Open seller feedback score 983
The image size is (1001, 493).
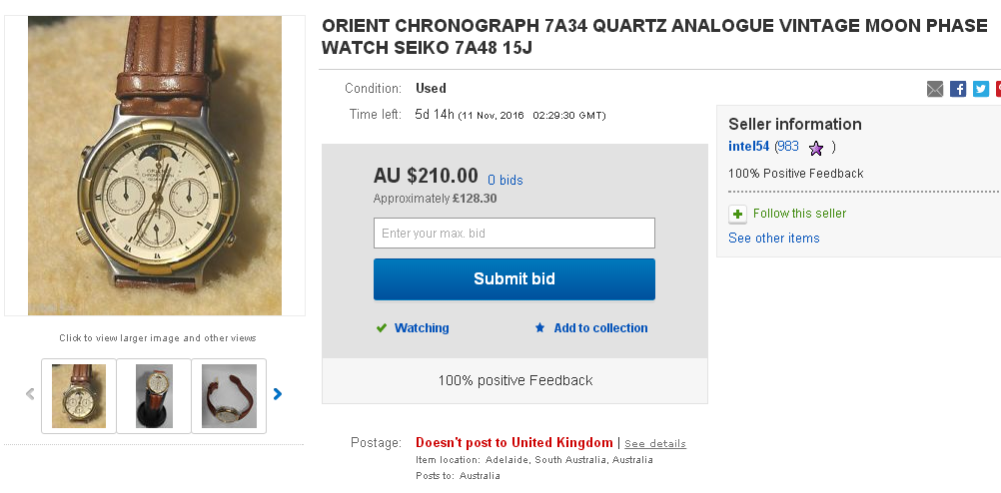(x=788, y=147)
